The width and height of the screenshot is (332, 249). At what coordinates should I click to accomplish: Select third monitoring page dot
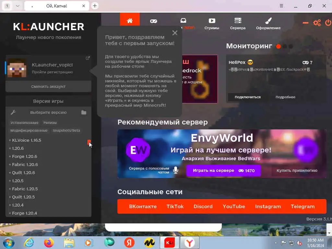291,46
